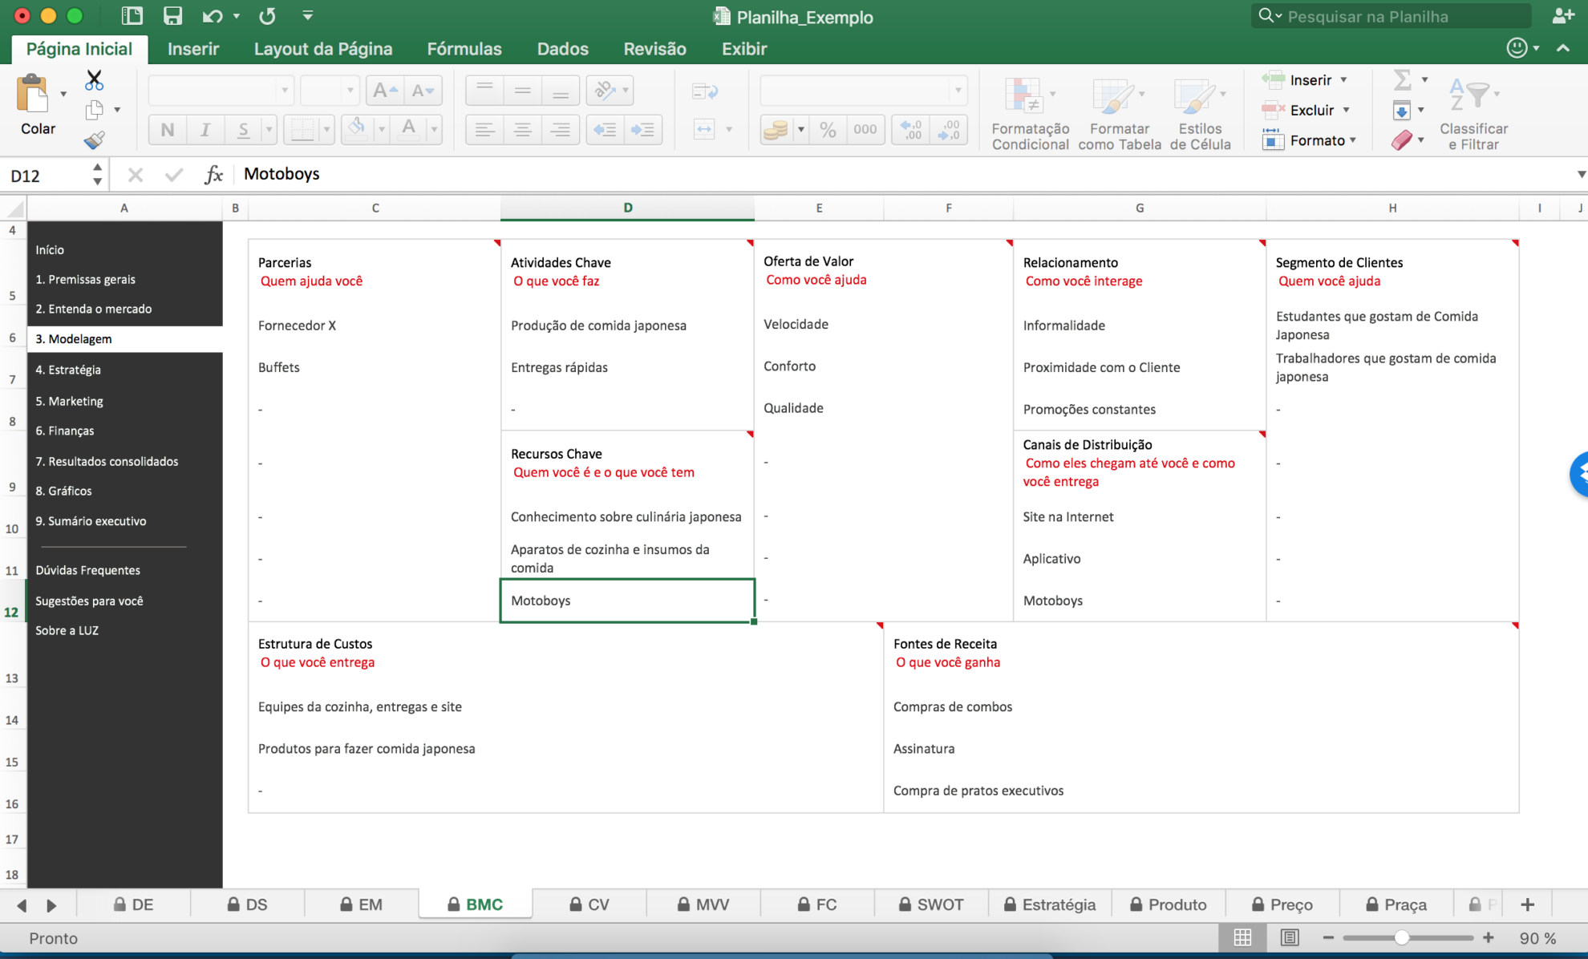Click the Save icon in title bar
Image resolution: width=1588 pixels, height=959 pixels.
point(172,16)
